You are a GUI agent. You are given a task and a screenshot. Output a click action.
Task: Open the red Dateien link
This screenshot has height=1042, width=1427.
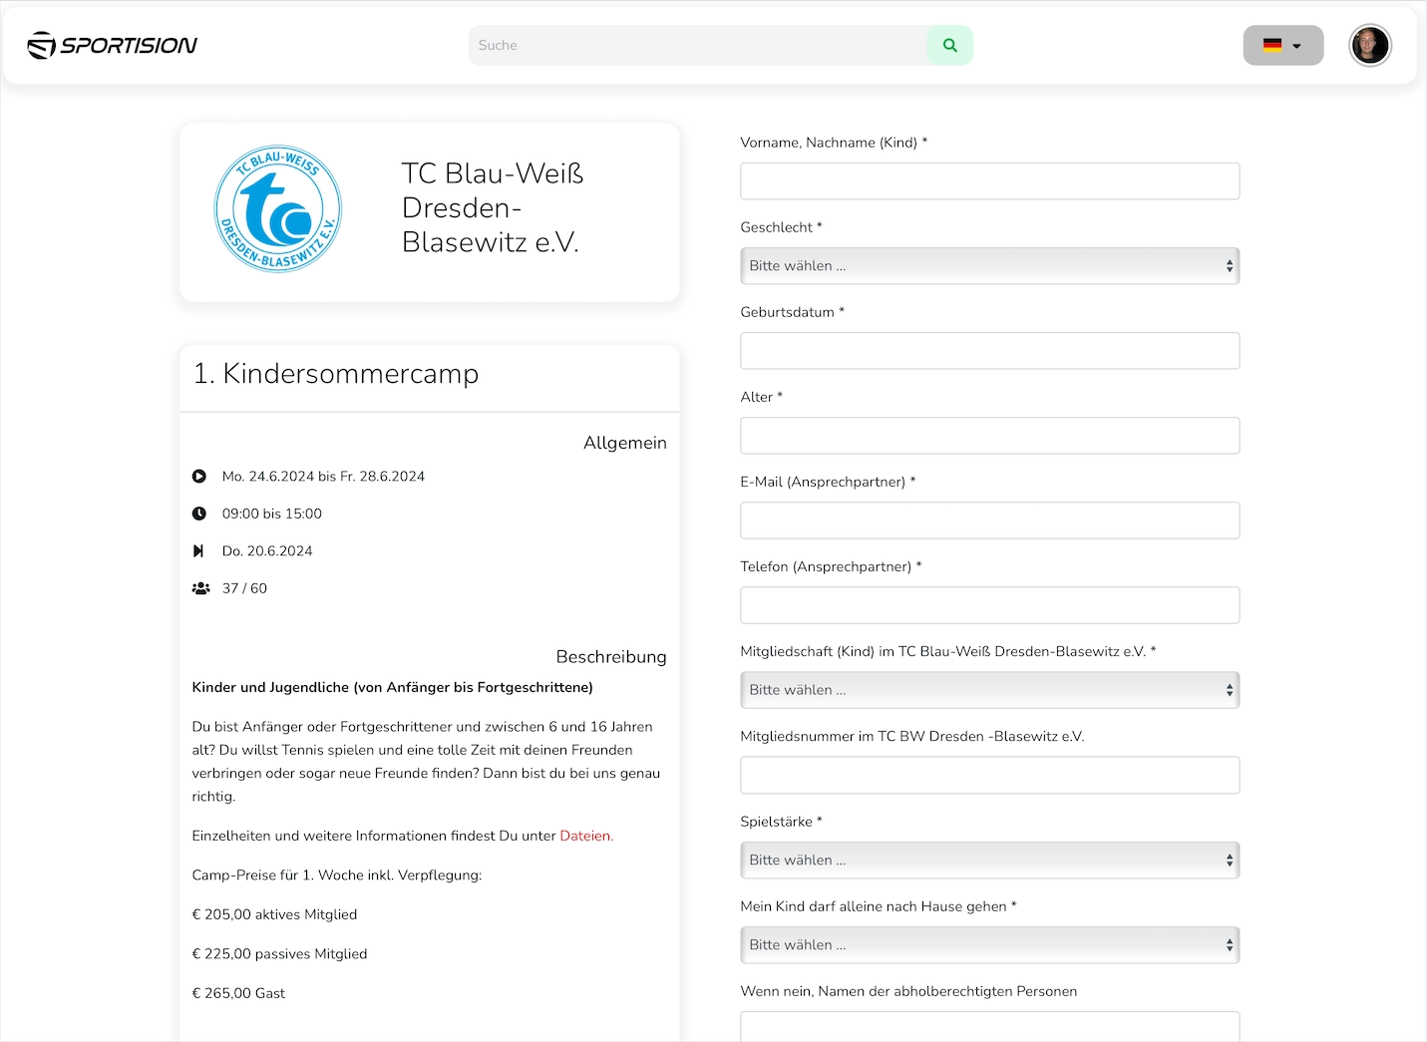[586, 836]
